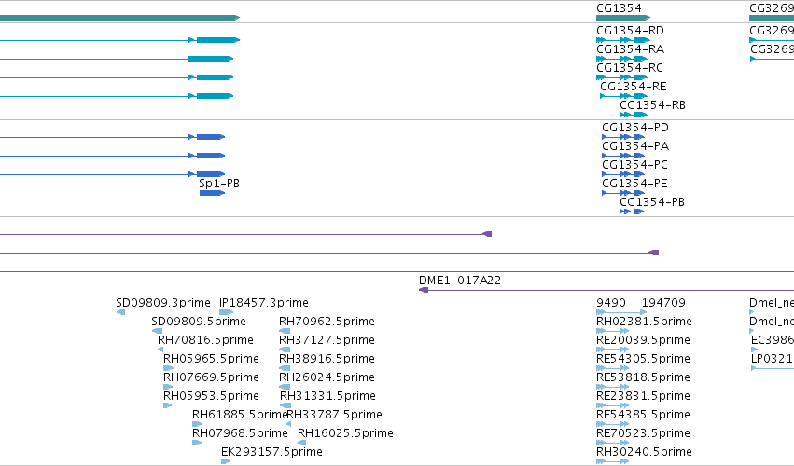Click the partially visible EC3986 label

pyautogui.click(x=773, y=340)
